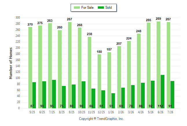Viewport: 187px width, 126px height.
Task: Click the 3/26 x-axis date label
Action: pyautogui.click(x=131, y=112)
